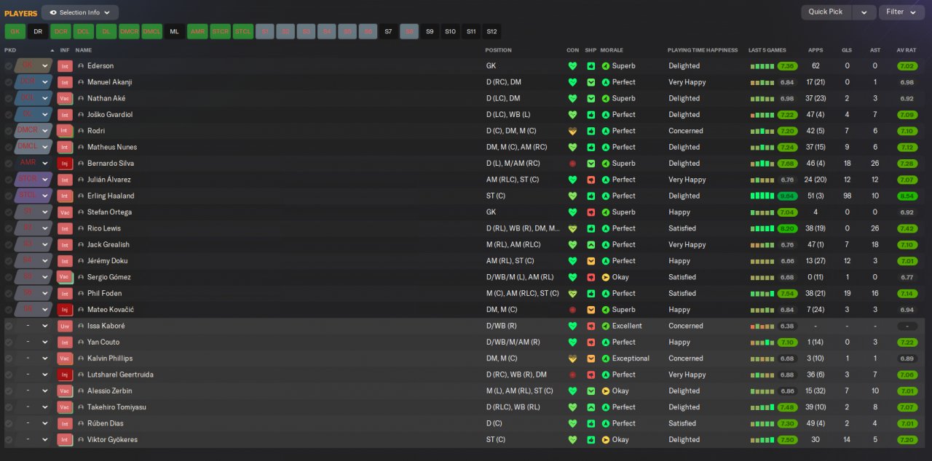Toggle the pick checkmark for Ederson
This screenshot has width=932, height=461.
[8, 65]
